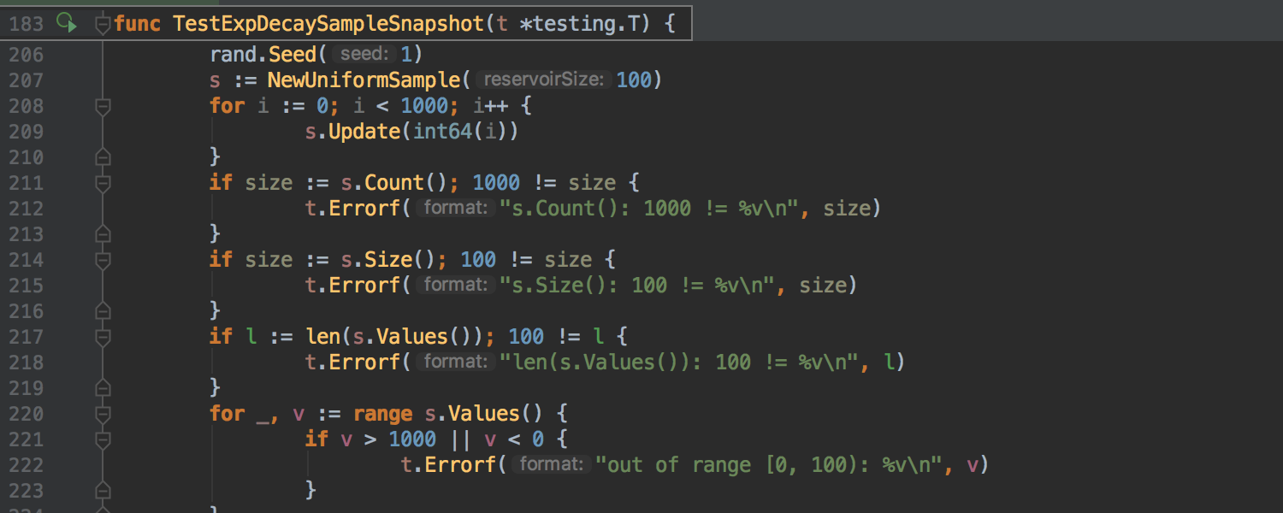Click the 'func' keyword in the sticky header
This screenshot has width=1283, height=513.
click(138, 23)
